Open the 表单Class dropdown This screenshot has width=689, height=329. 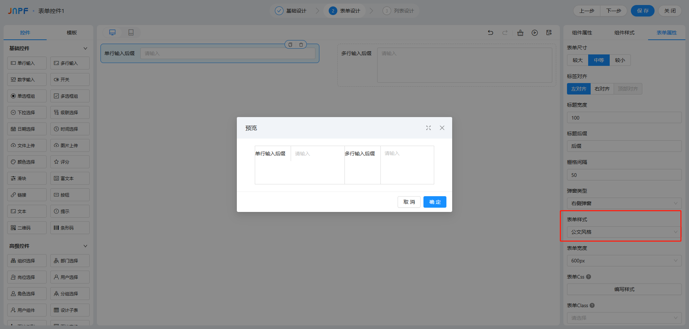[x=624, y=318]
